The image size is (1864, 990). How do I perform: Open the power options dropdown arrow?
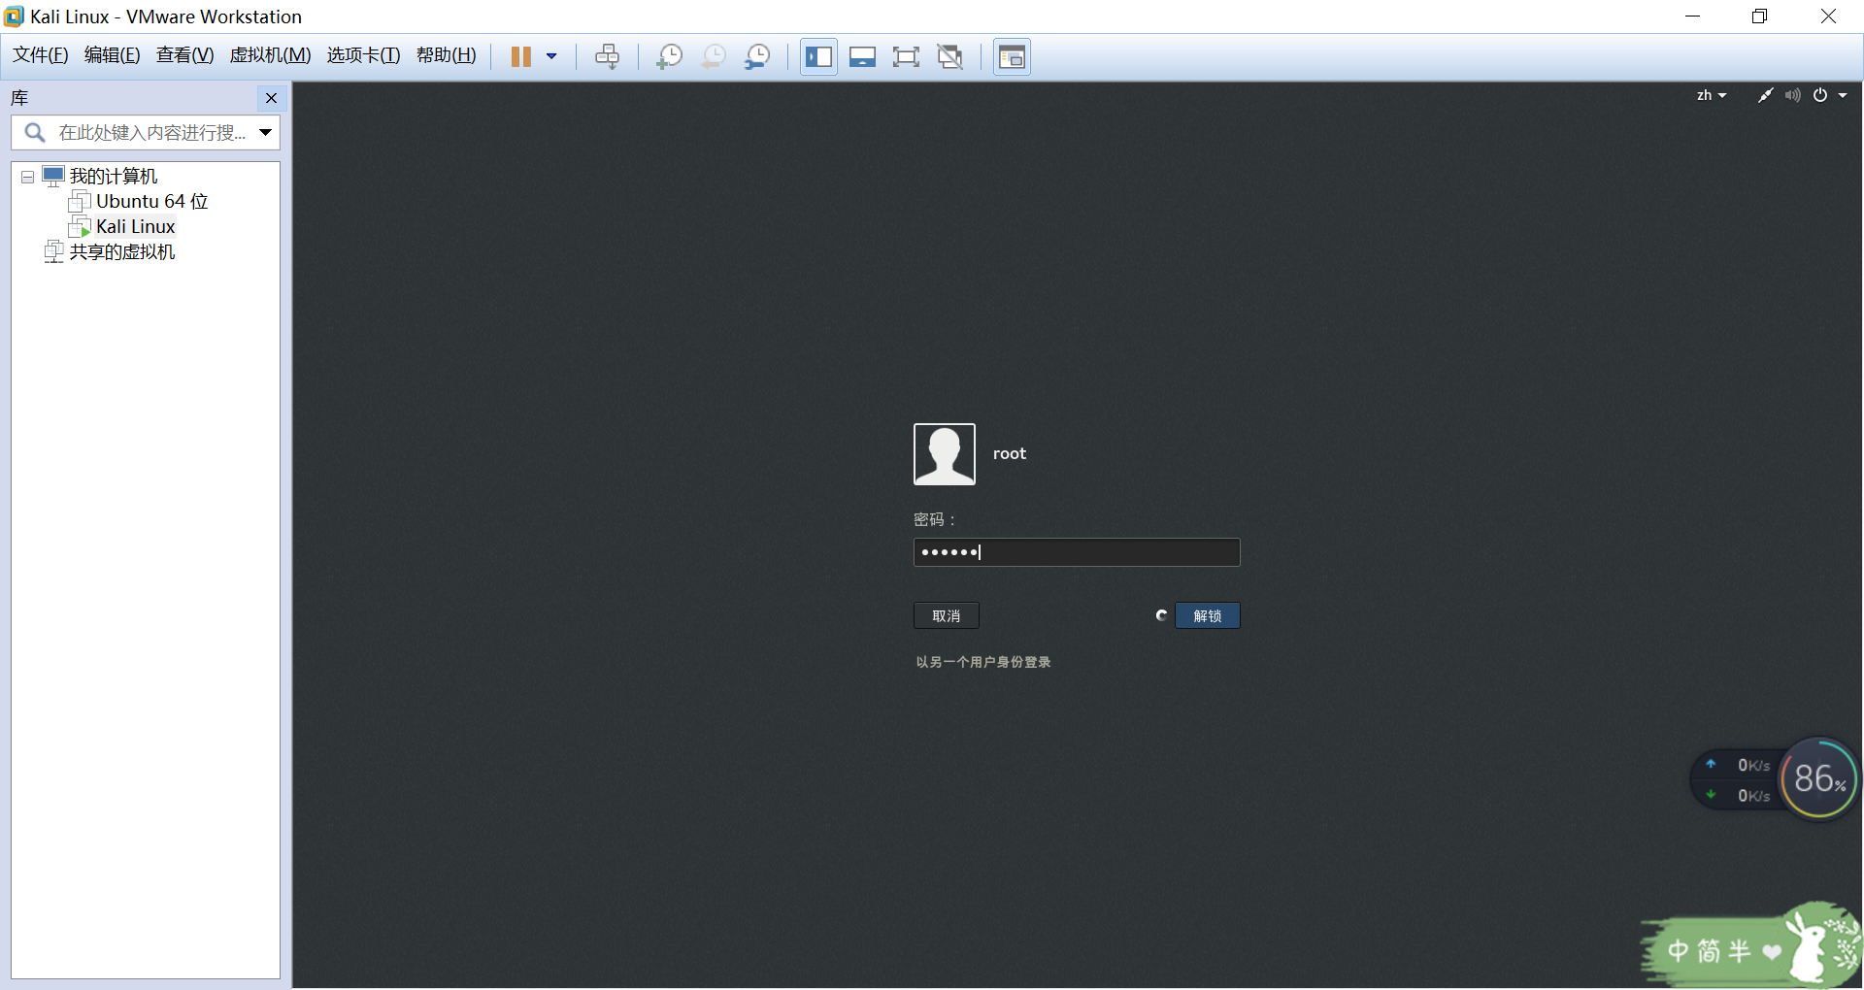click(551, 56)
